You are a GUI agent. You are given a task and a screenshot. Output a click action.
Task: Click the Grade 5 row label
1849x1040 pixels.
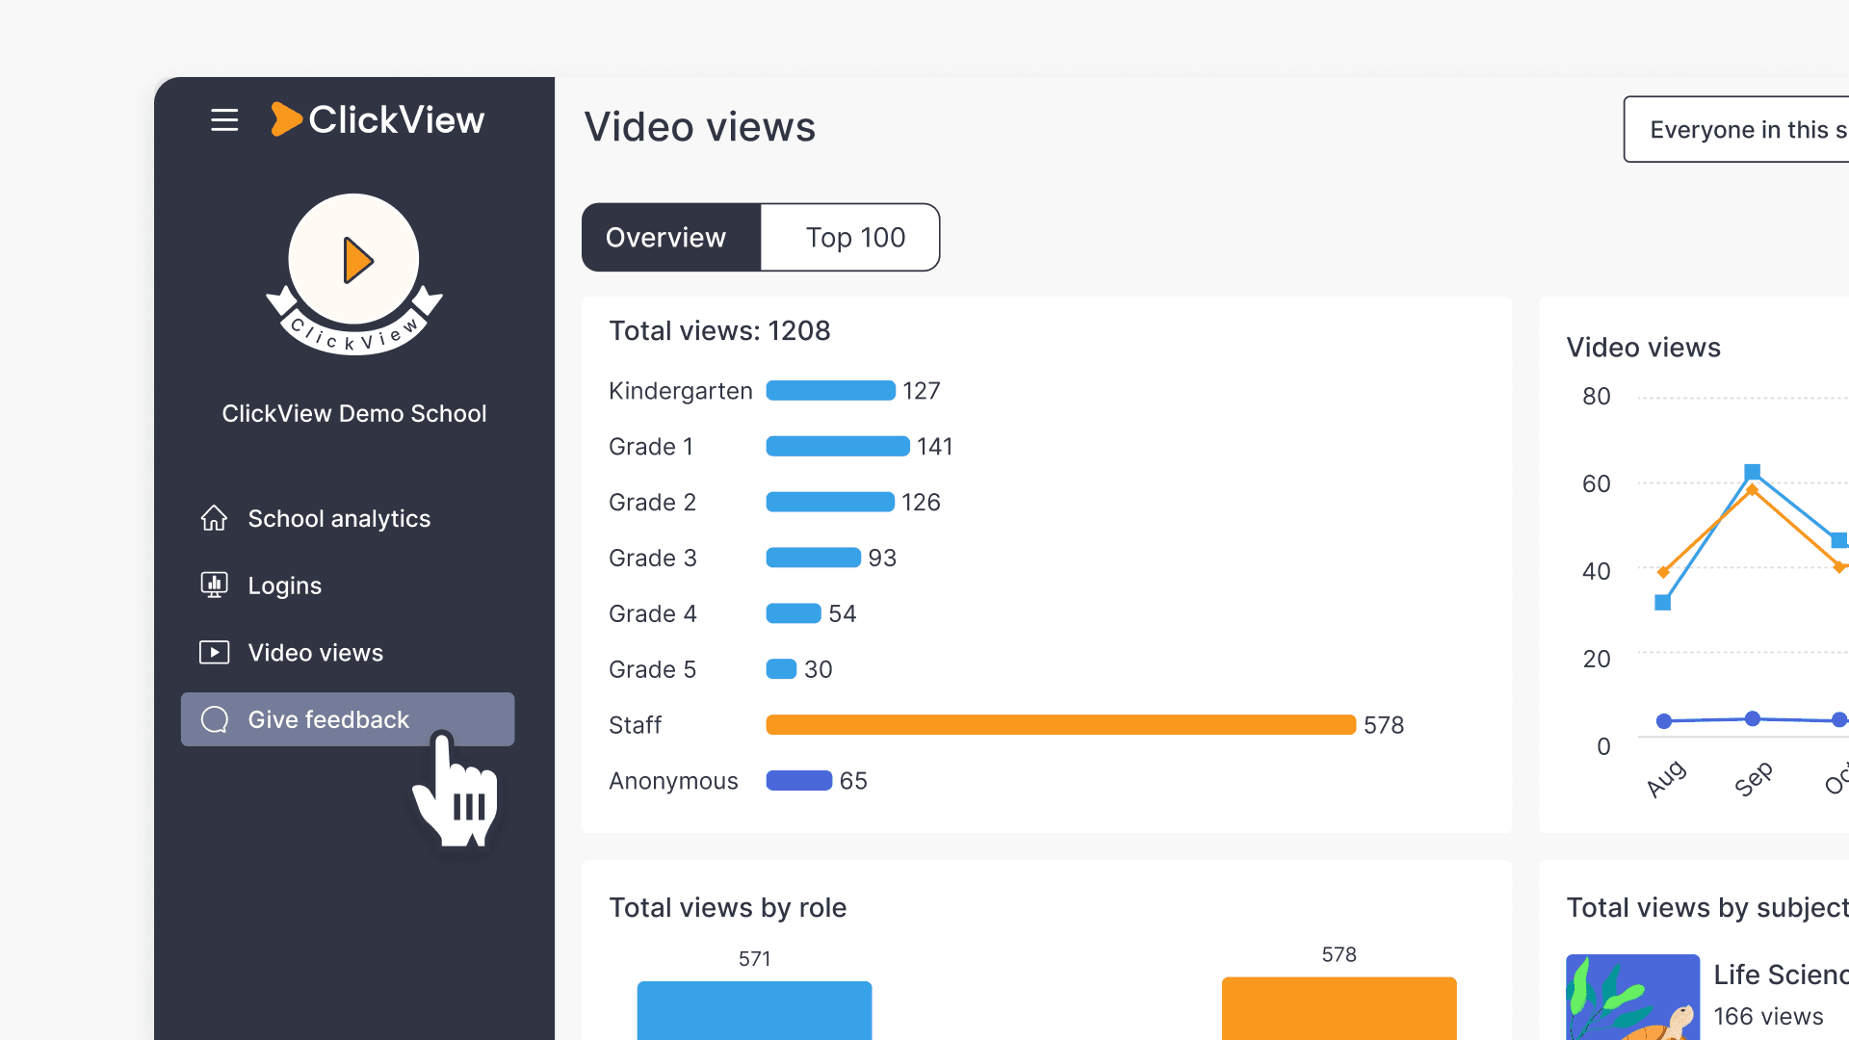(x=653, y=669)
